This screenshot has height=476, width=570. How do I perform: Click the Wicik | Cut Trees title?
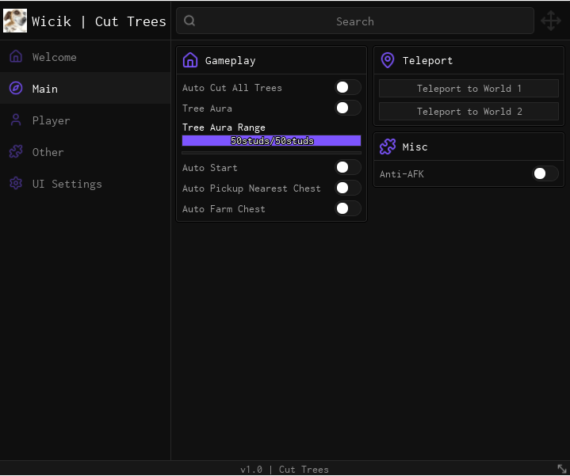coord(99,21)
